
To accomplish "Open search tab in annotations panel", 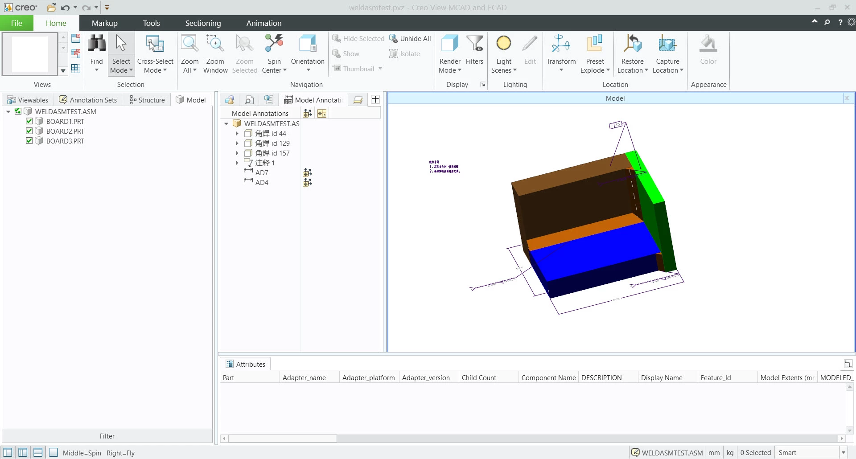I will (x=249, y=100).
